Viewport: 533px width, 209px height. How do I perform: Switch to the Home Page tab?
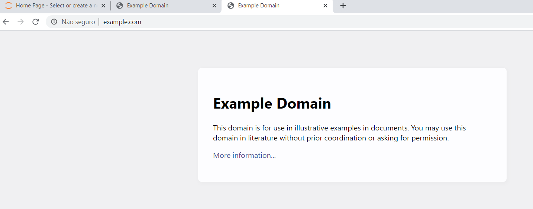(x=56, y=6)
